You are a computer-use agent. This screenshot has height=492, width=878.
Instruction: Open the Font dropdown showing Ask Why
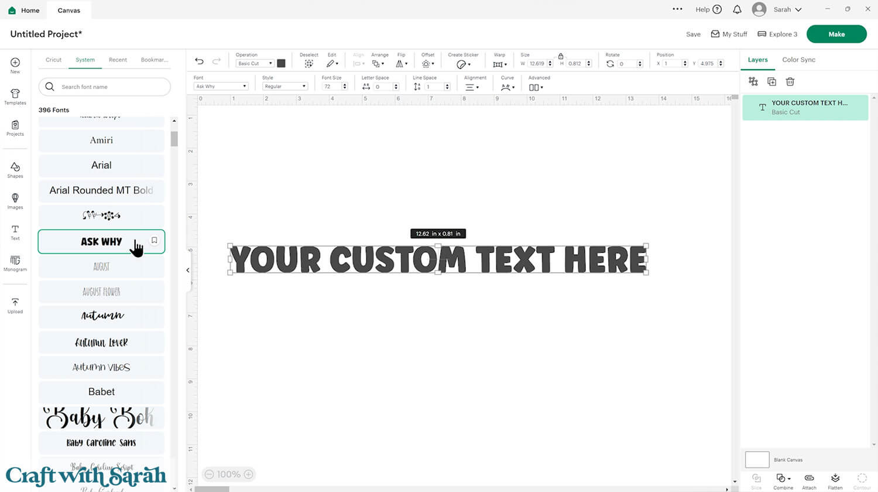coord(221,86)
